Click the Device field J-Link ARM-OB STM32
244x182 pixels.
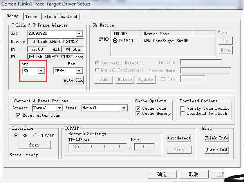point(56,41)
